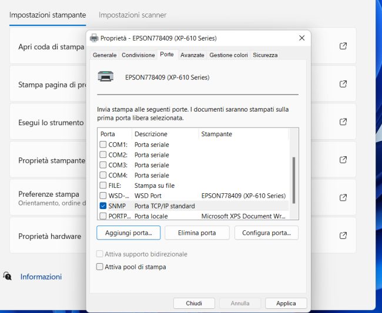Click external link icon for Stampa pagina di prova
Screen dimensions: 382x313
coord(343,84)
